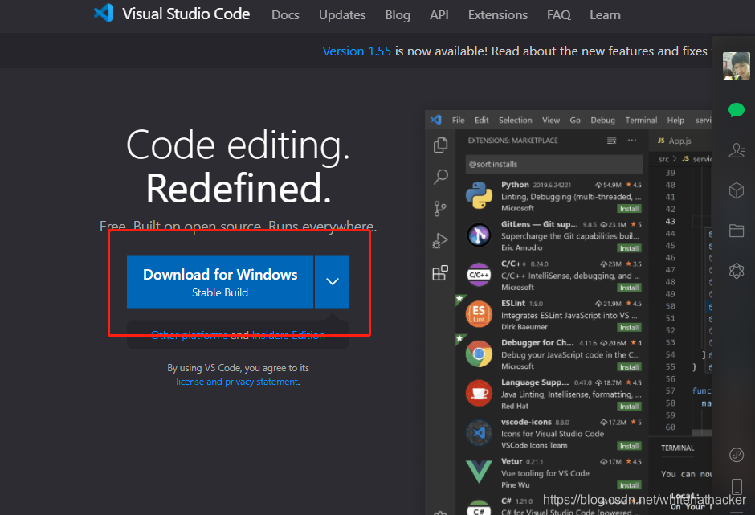
Task: Follow the Version 1.55 link
Action: pyautogui.click(x=357, y=51)
